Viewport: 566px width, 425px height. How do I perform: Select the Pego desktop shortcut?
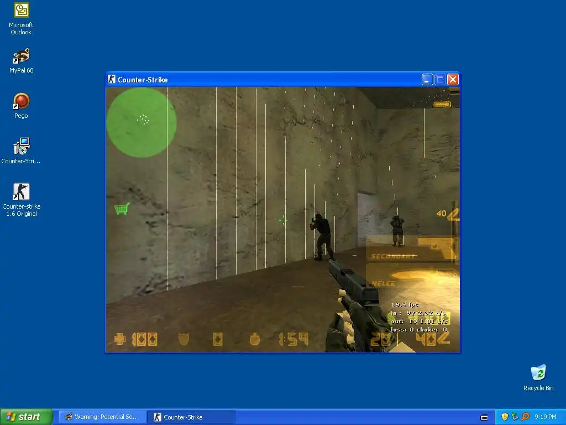click(x=21, y=106)
